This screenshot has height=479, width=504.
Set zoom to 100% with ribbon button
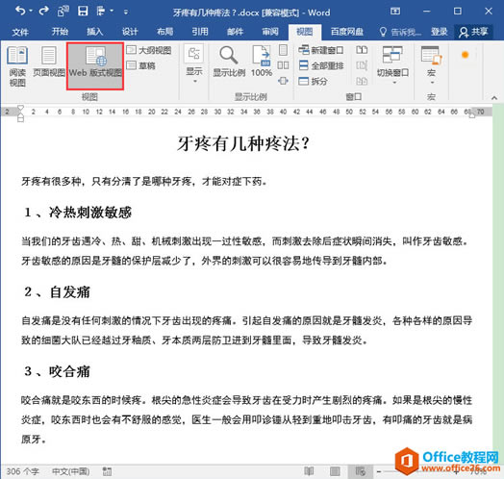pyautogui.click(x=262, y=62)
